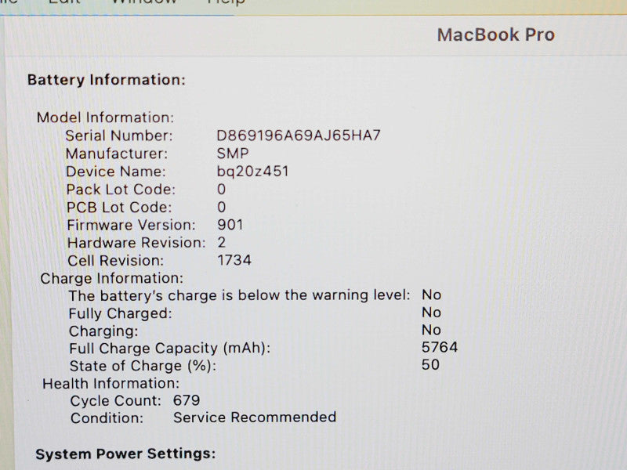The height and width of the screenshot is (470, 627).
Task: Click the PCB Lot Code label
Action: pyautogui.click(x=119, y=208)
